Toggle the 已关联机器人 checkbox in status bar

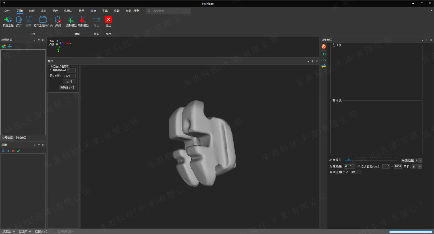point(55,232)
